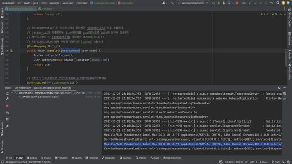Change the LF line separator in status bar
292x164 pixels.
pos(246,162)
